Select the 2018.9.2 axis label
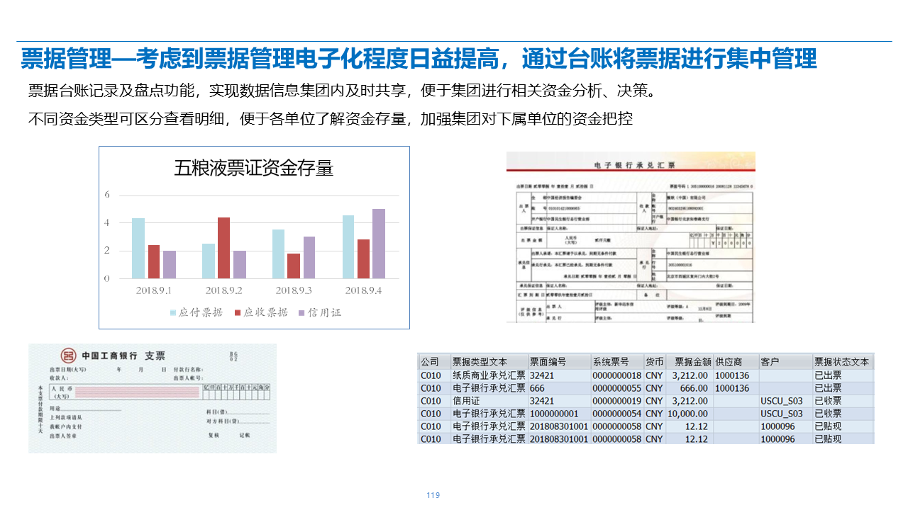This screenshot has height=510, width=908. click(223, 290)
